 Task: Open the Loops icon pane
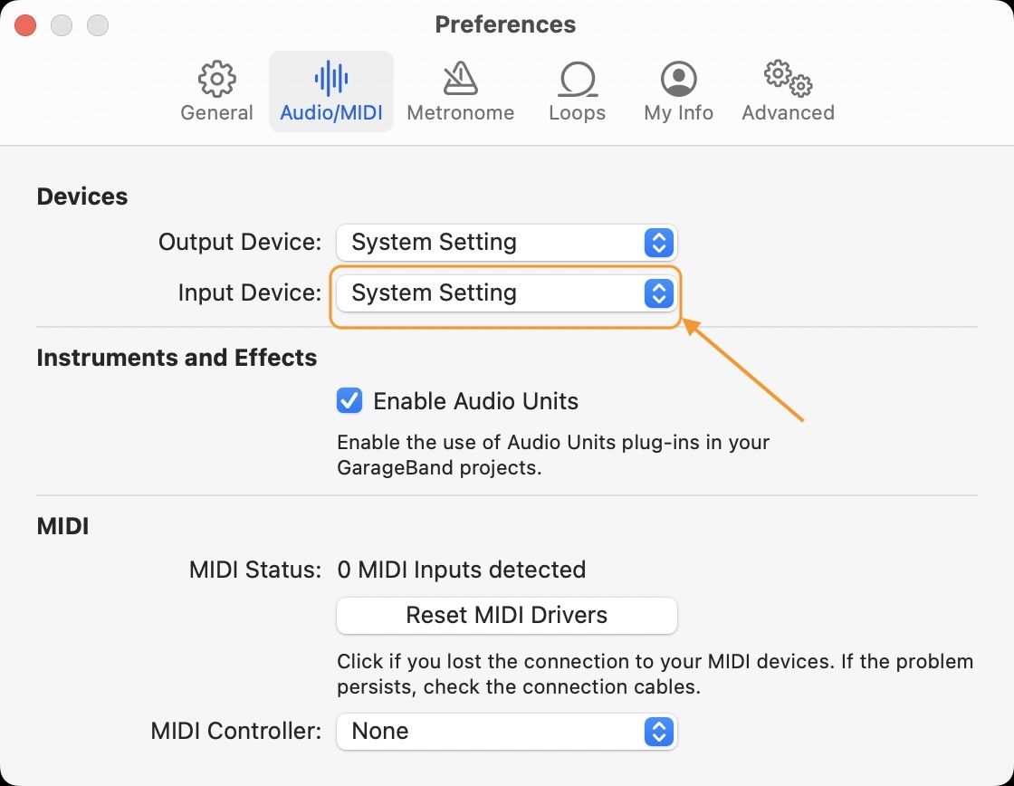(x=577, y=80)
